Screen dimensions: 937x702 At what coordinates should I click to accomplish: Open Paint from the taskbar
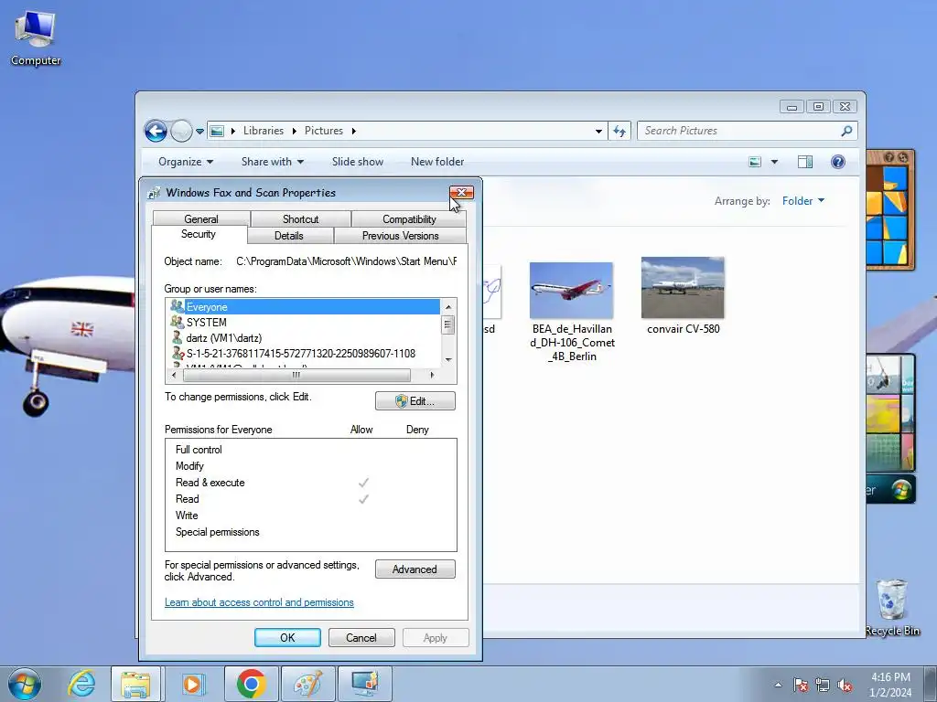coord(307,684)
